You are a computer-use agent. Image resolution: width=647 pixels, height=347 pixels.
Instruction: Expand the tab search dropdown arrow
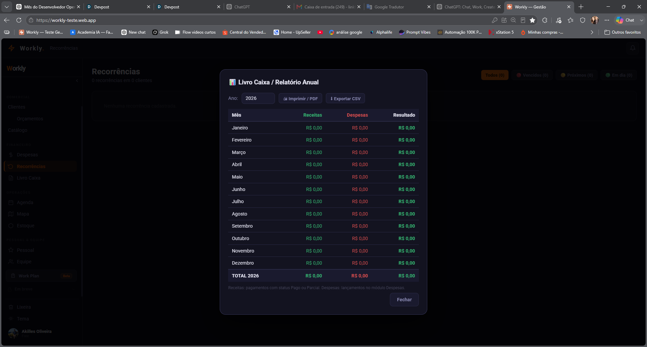coord(7,7)
